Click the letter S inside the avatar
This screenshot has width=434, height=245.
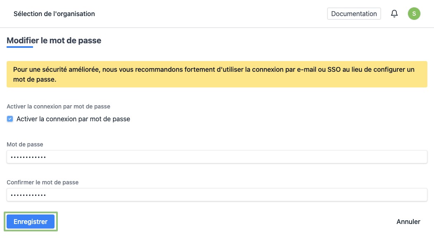[x=414, y=14]
